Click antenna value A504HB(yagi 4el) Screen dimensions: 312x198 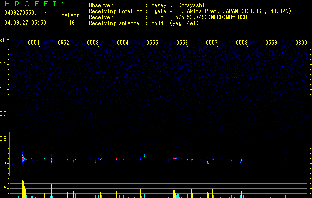click(x=175, y=23)
